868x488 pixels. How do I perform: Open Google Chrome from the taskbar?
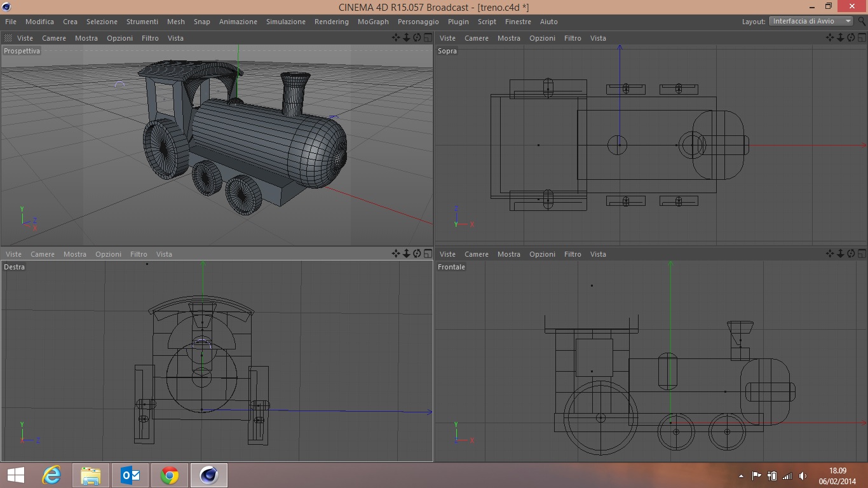click(169, 475)
